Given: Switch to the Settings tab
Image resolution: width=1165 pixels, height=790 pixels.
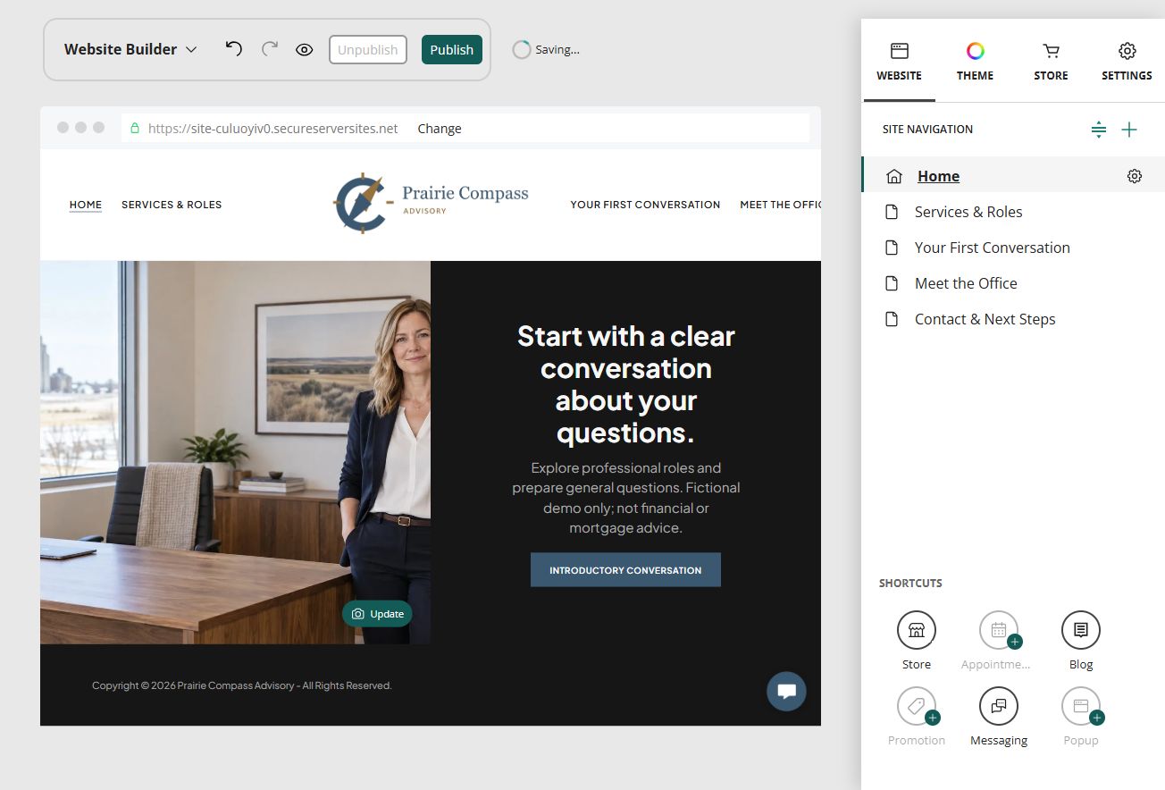Looking at the screenshot, I should 1127,62.
